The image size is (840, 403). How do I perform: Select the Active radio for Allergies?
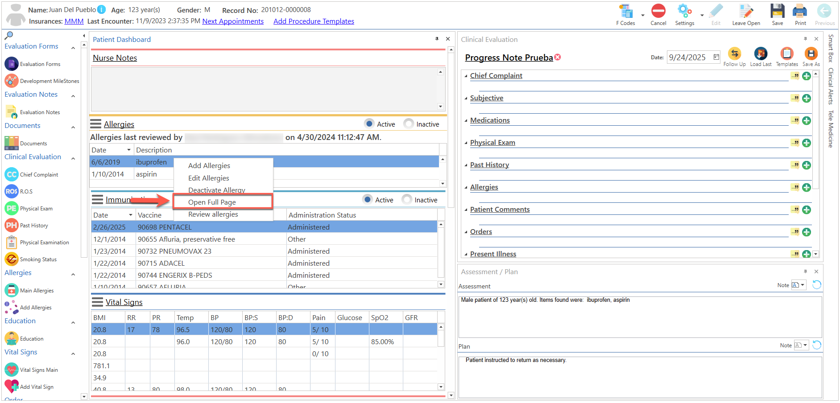[x=369, y=123]
